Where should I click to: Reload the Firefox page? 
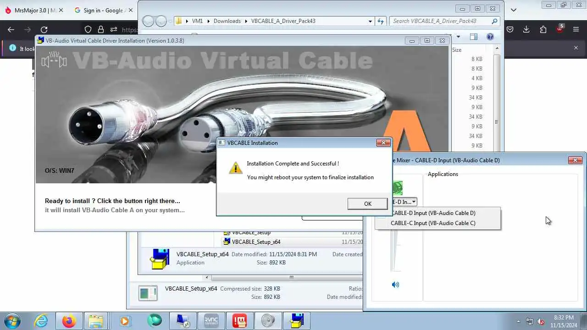pos(44,29)
